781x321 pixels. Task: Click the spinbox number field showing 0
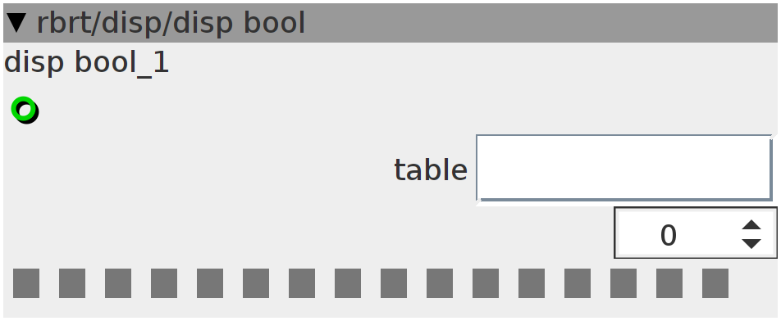pos(669,235)
